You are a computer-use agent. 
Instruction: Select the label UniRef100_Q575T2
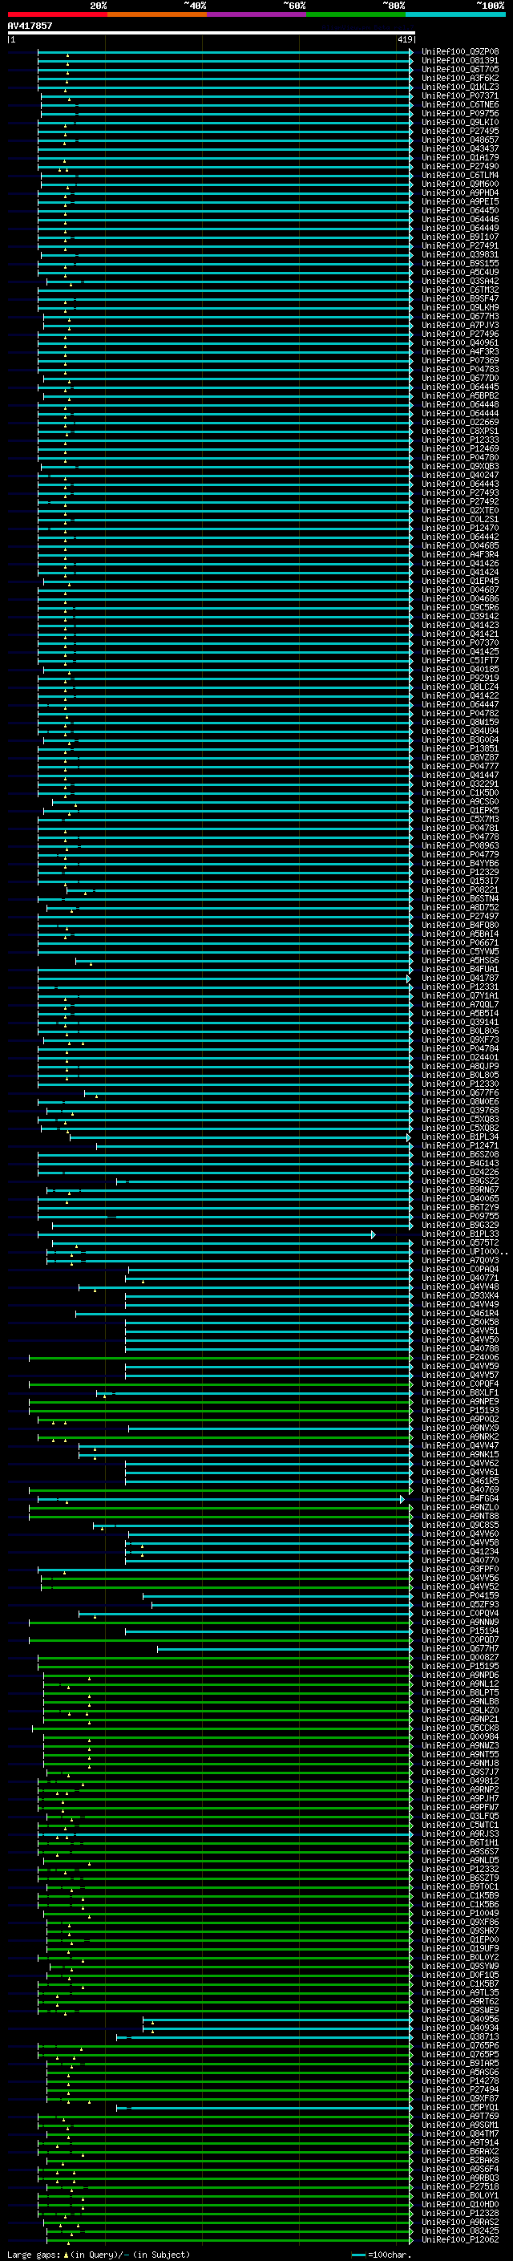(x=459, y=1243)
